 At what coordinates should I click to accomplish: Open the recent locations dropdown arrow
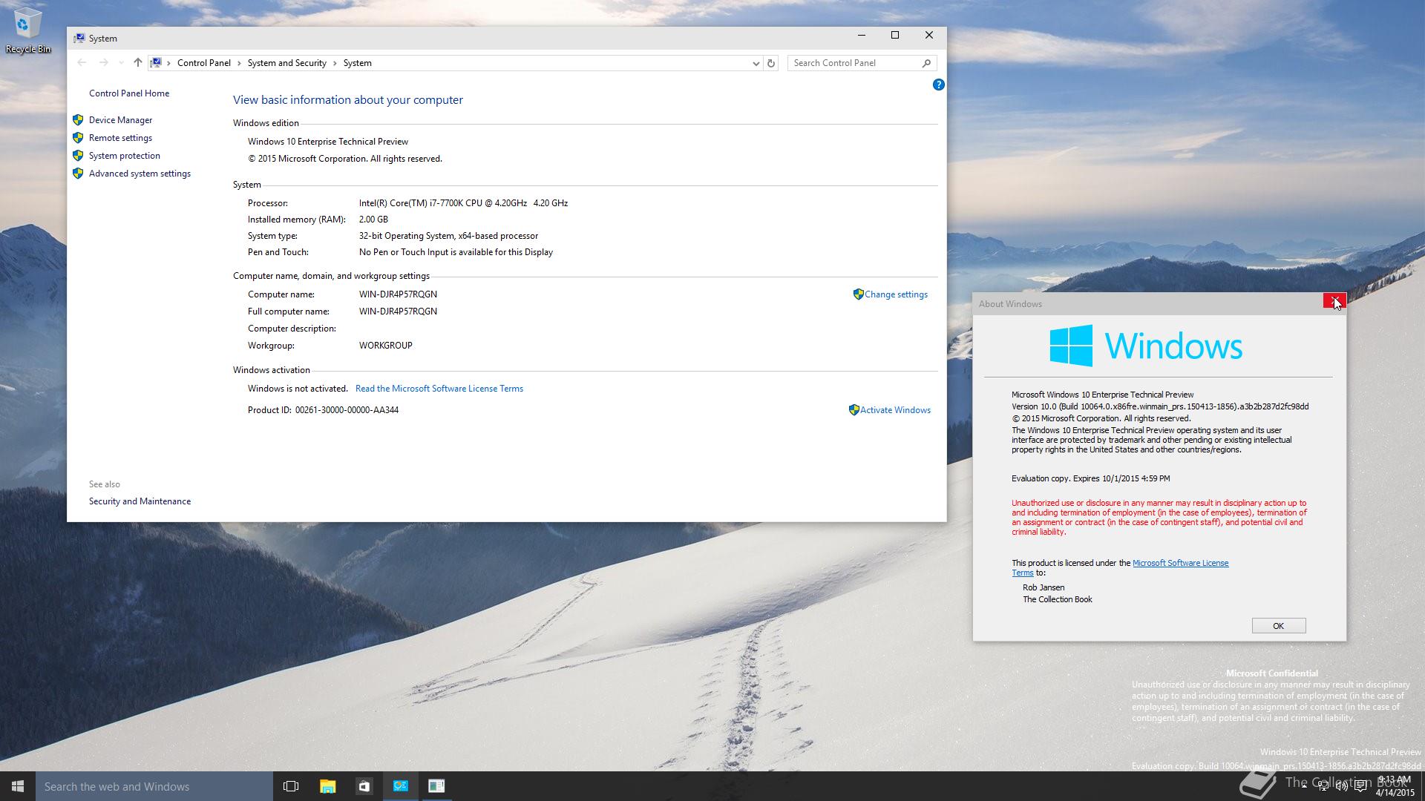[x=121, y=63]
